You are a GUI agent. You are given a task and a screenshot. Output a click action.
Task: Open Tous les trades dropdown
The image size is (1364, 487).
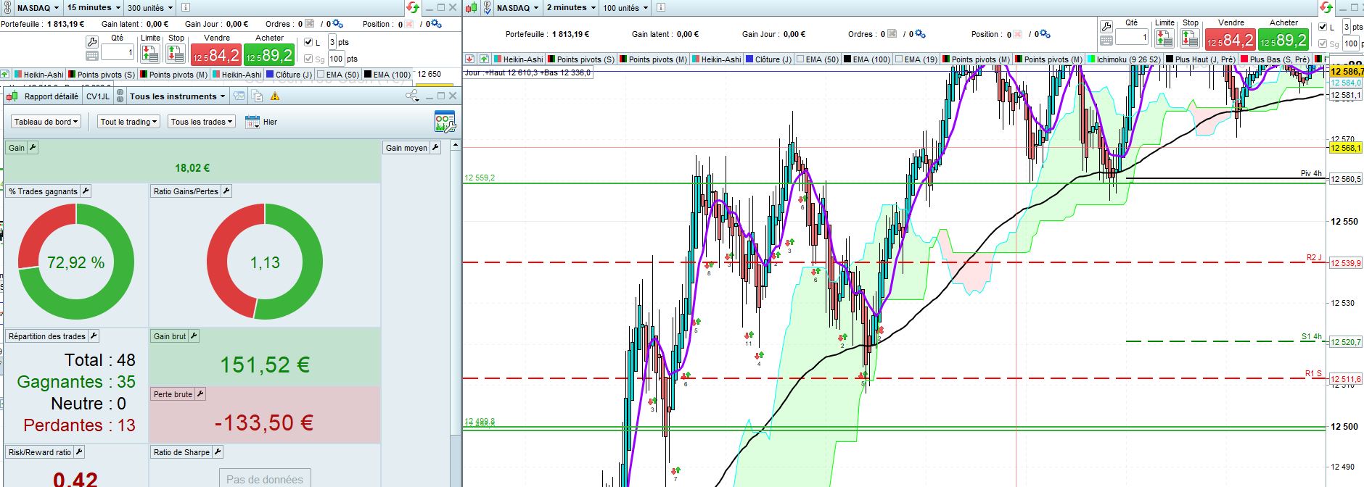pos(202,122)
